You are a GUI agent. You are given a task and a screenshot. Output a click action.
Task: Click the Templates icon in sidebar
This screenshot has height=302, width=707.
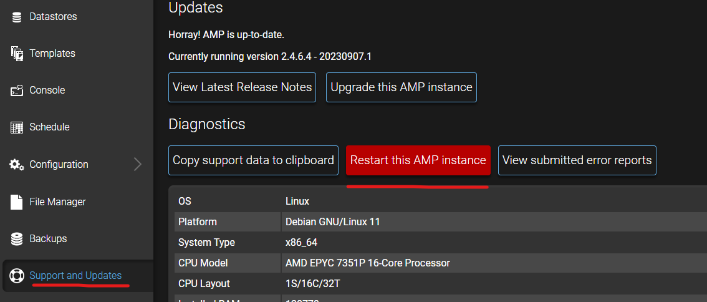tap(17, 53)
